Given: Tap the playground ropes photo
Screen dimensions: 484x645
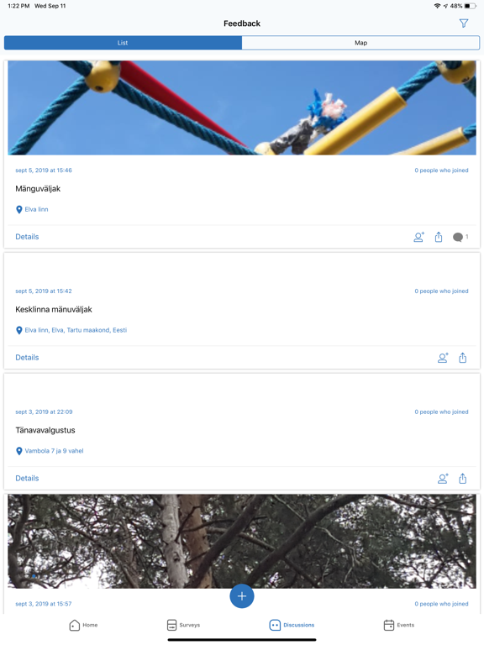Looking at the screenshot, I should point(242,107).
